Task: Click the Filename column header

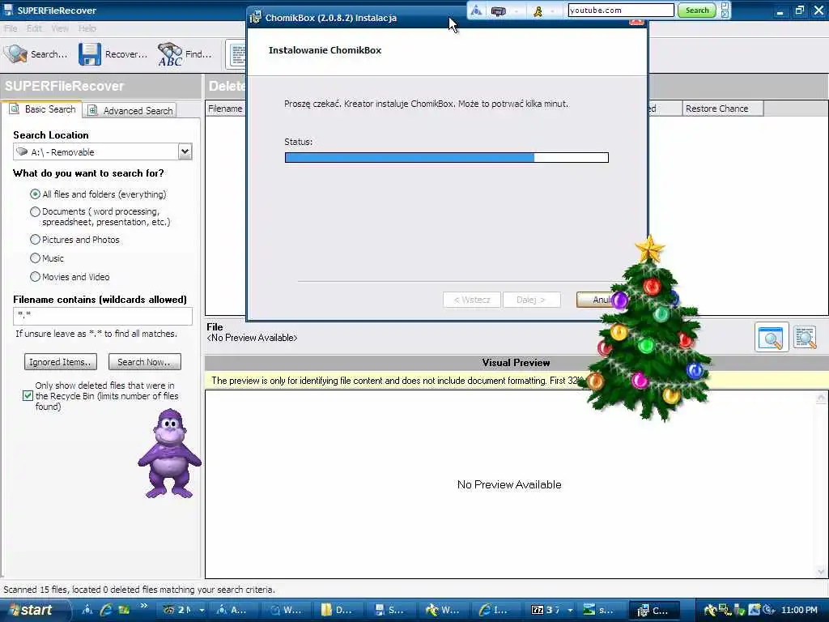Action: pos(225,109)
